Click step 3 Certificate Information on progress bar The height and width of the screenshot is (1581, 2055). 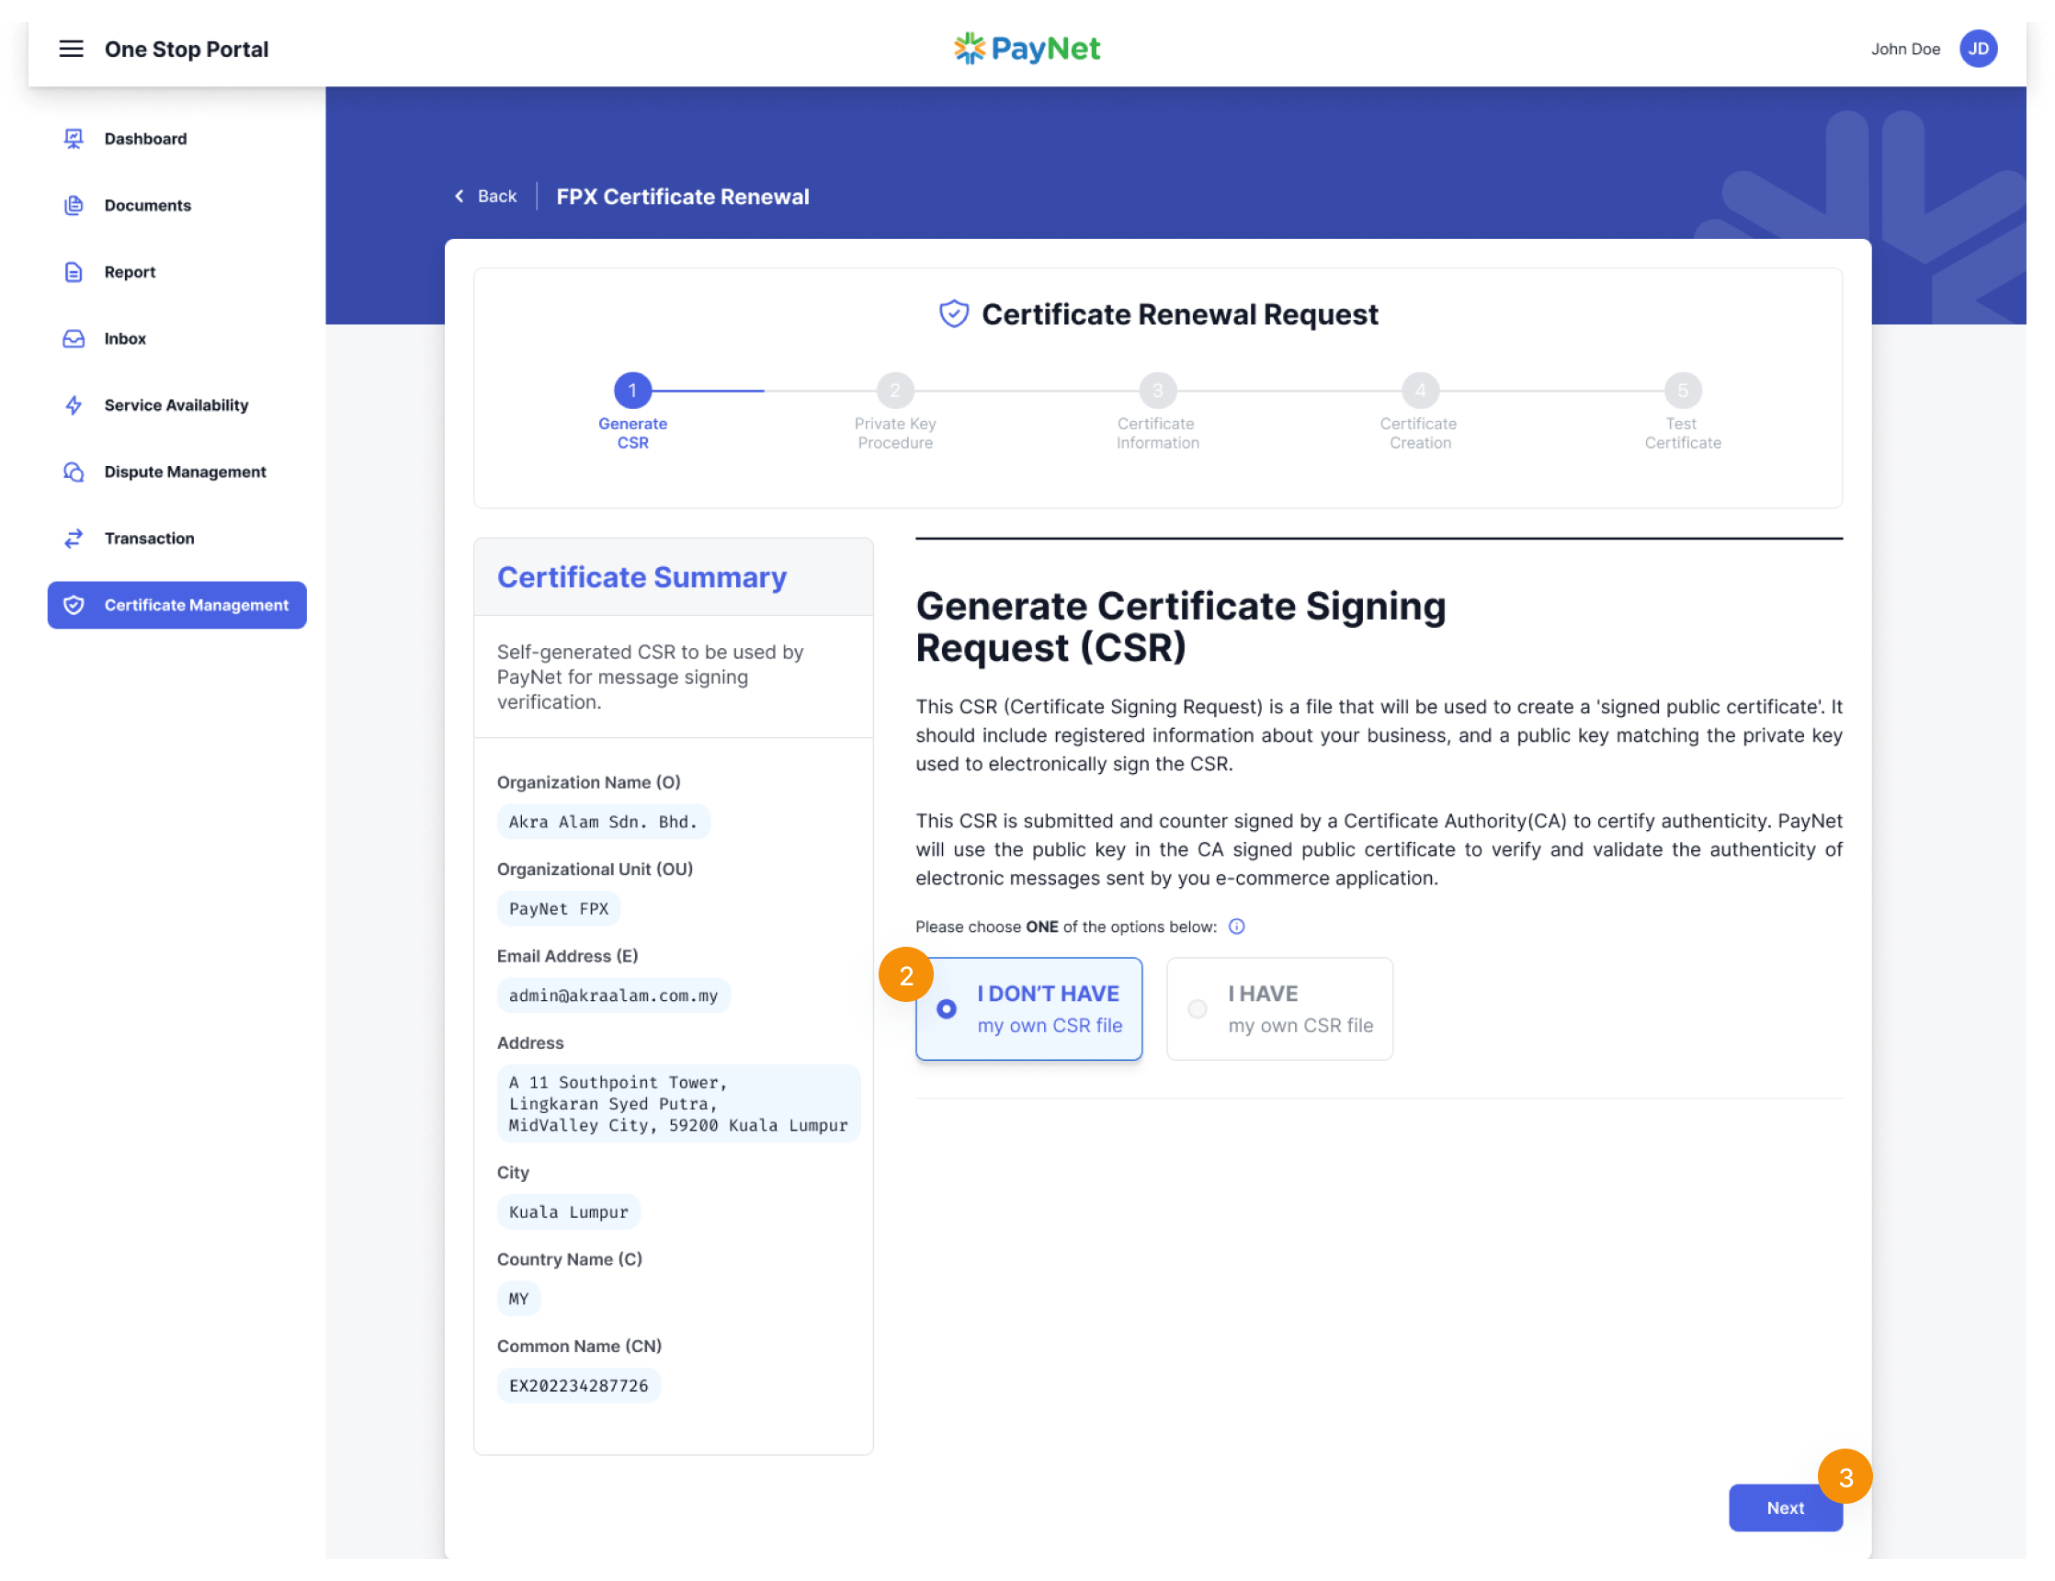click(1157, 391)
